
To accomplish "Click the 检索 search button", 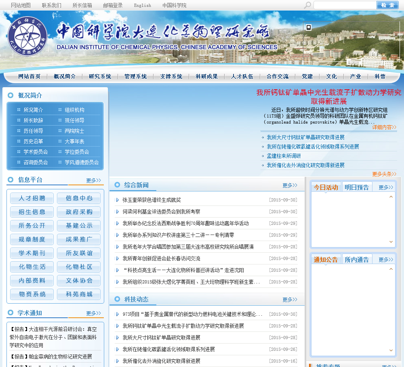I will click(x=387, y=5).
